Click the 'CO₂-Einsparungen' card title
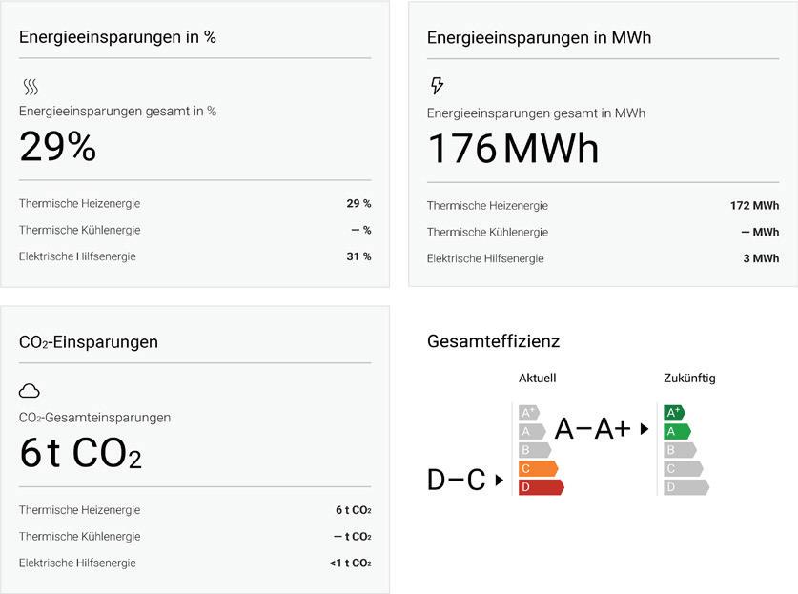798x594 pixels. (x=89, y=341)
